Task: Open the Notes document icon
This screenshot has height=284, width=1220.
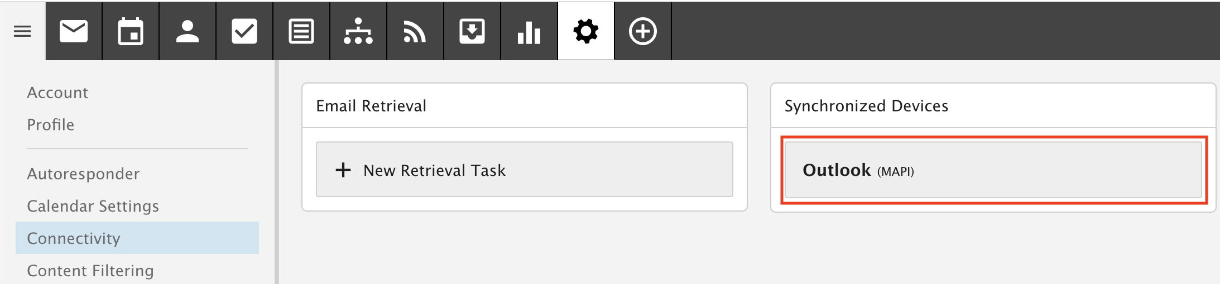Action: 301,31
